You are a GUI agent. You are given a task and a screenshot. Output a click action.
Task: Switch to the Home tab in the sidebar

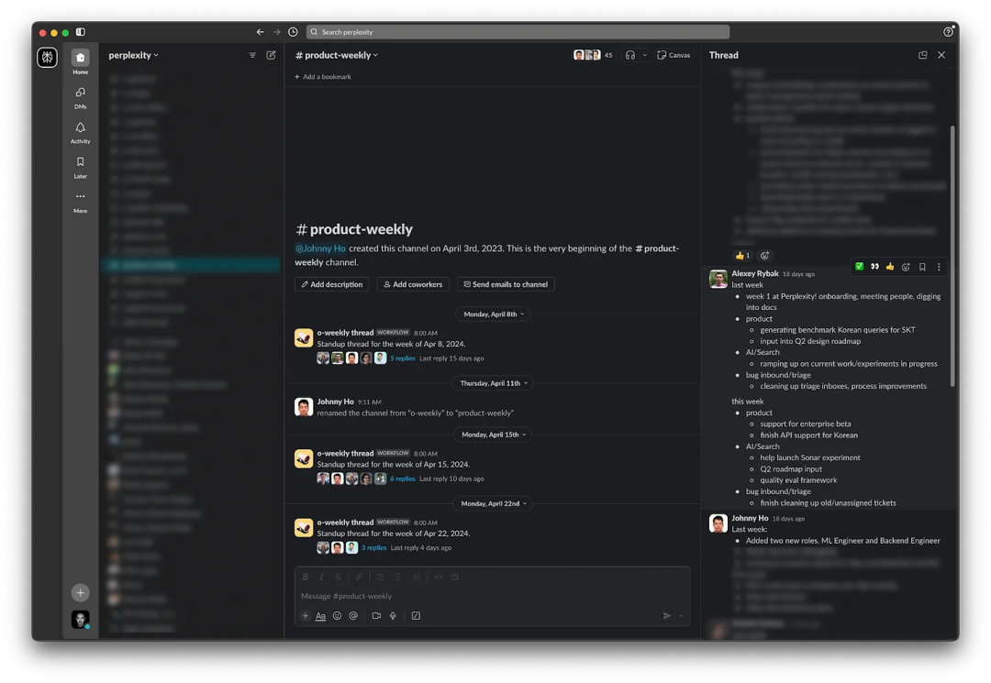(81, 61)
